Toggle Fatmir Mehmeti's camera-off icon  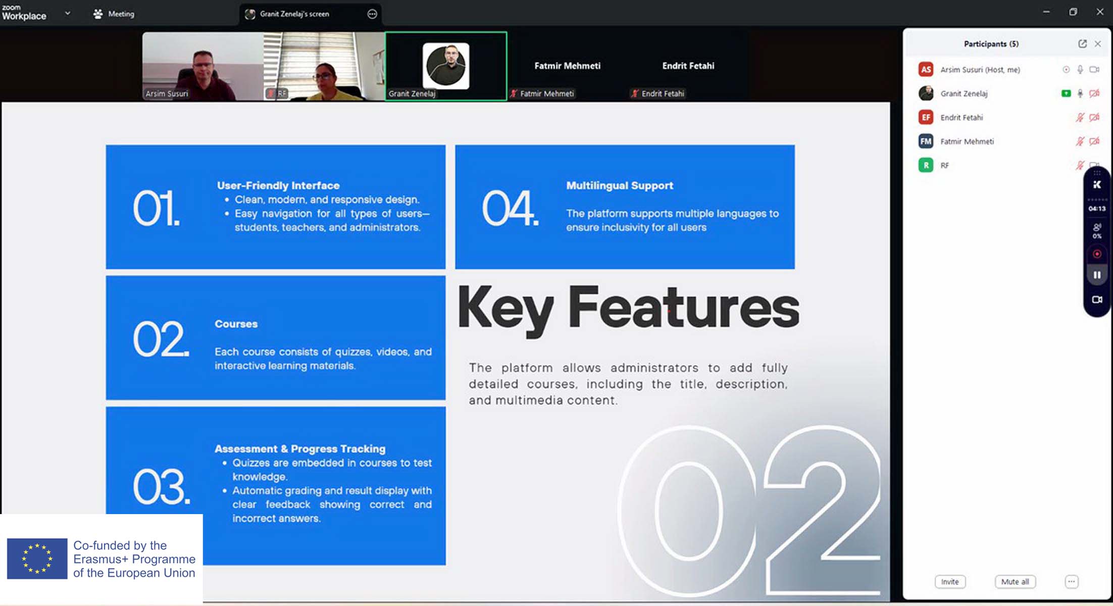coord(1094,141)
